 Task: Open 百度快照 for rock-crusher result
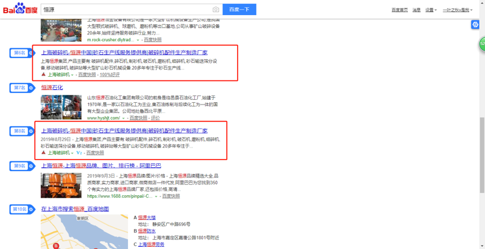(x=153, y=40)
